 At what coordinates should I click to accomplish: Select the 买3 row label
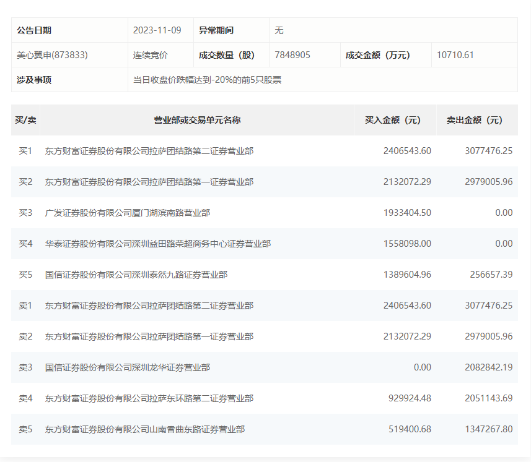25,213
